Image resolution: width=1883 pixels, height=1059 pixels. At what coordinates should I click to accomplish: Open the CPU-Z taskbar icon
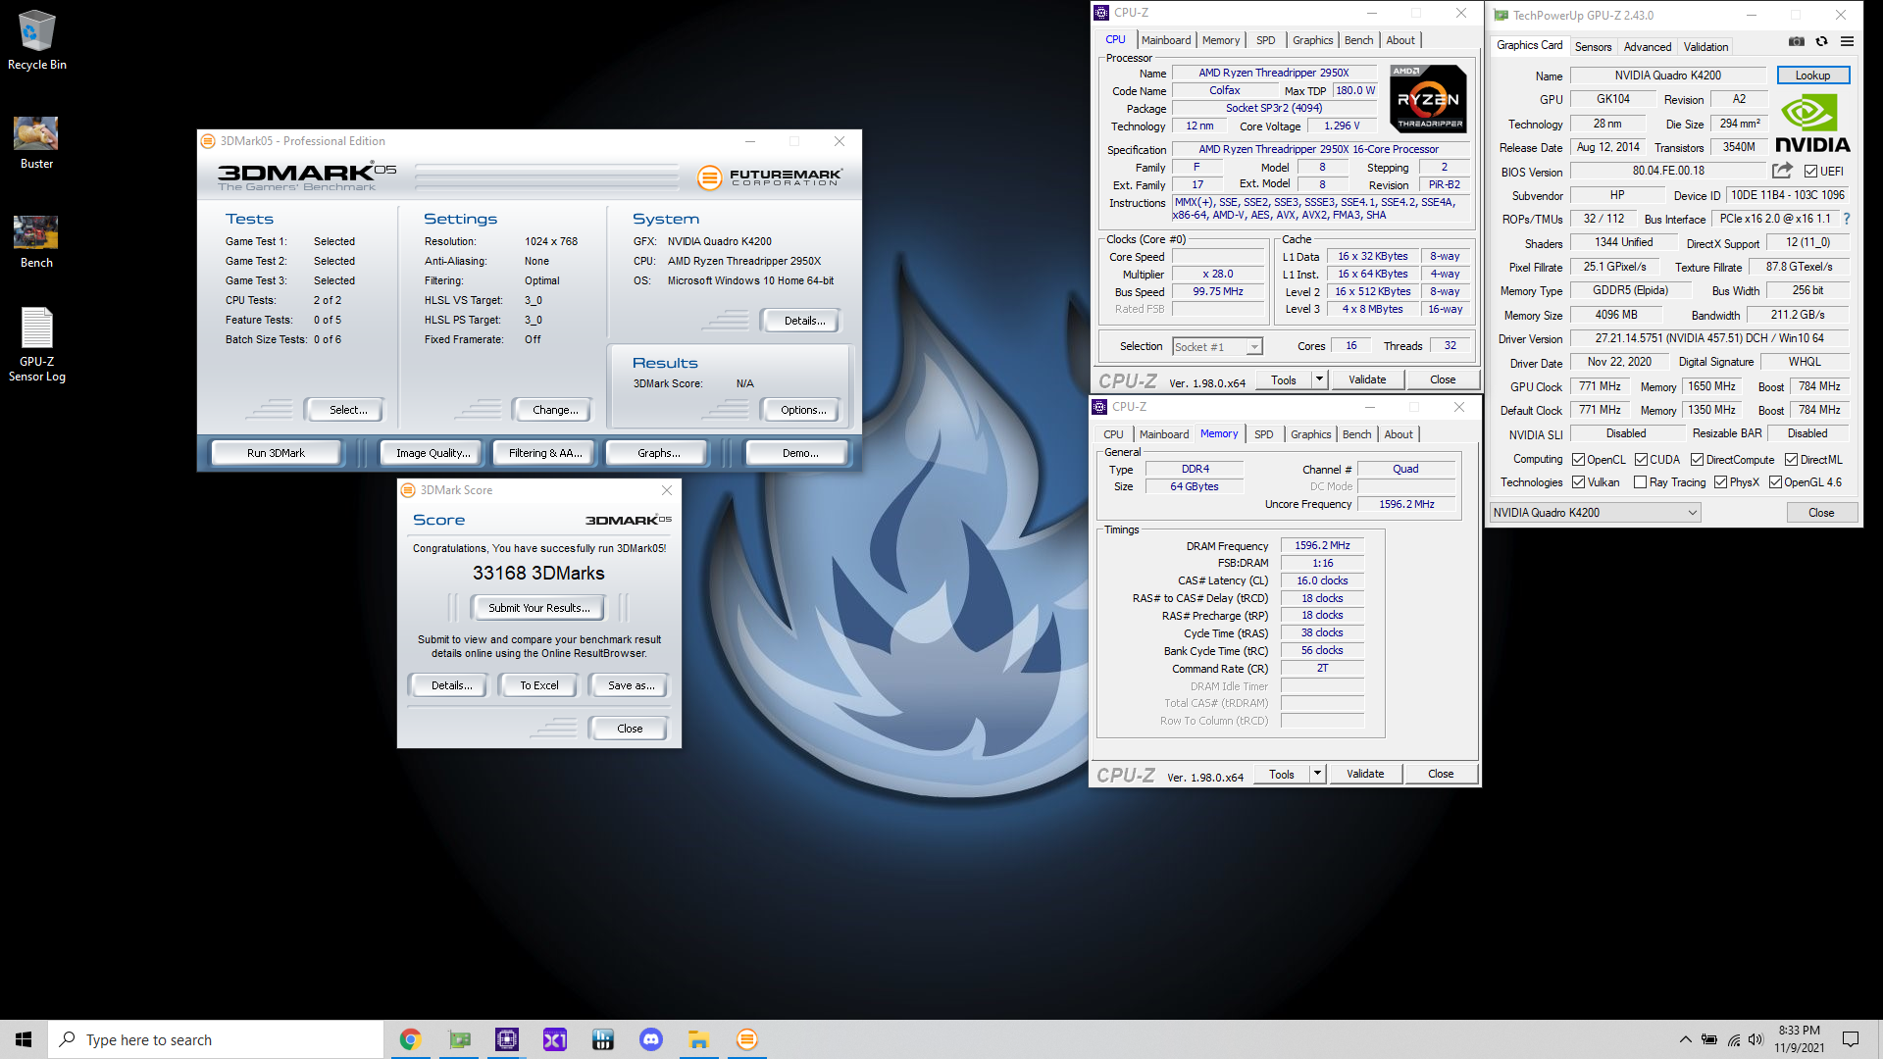point(507,1039)
